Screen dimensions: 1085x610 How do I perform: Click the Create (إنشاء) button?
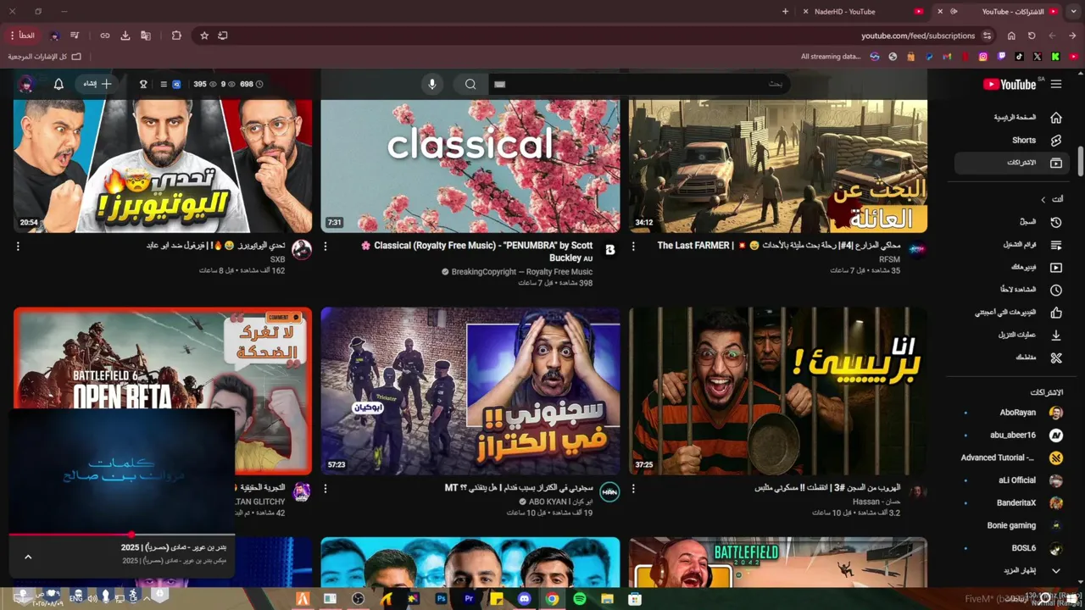[x=97, y=84]
